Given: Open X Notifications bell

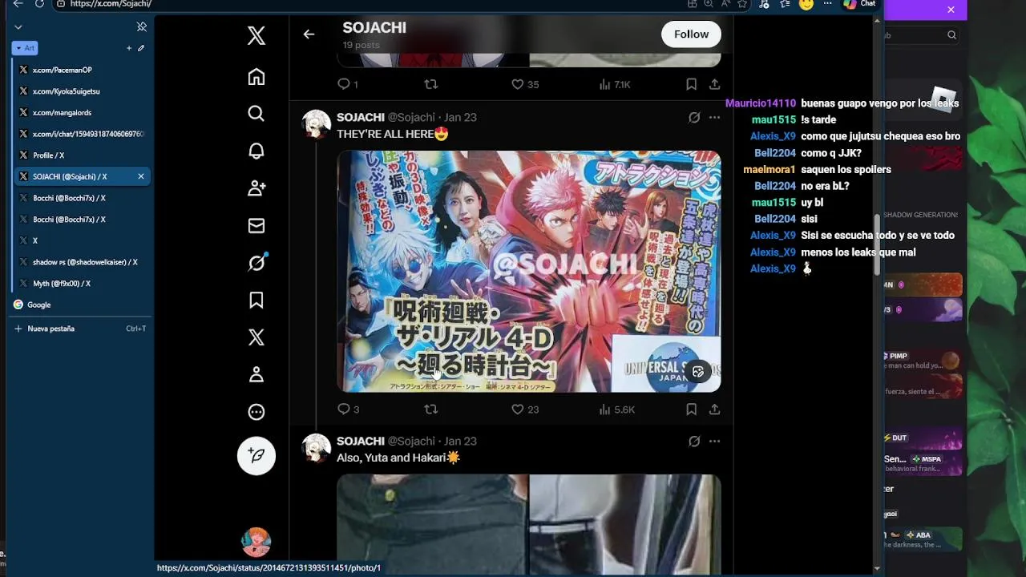Looking at the screenshot, I should tap(256, 151).
